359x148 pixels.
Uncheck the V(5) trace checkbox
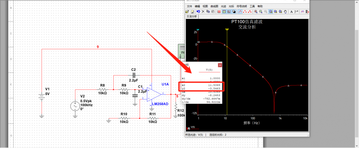coord(189,128)
